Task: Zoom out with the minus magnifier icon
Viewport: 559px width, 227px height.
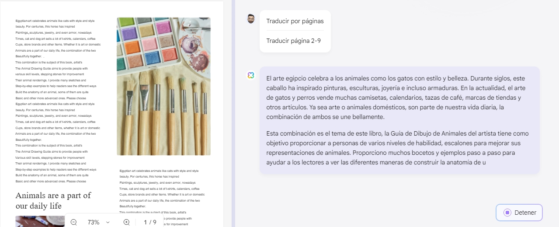Action: coord(73,222)
